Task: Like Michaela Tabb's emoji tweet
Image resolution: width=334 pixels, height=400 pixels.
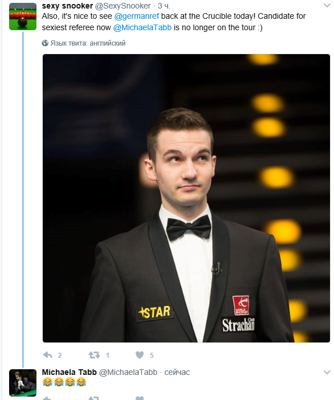Action: [x=139, y=398]
